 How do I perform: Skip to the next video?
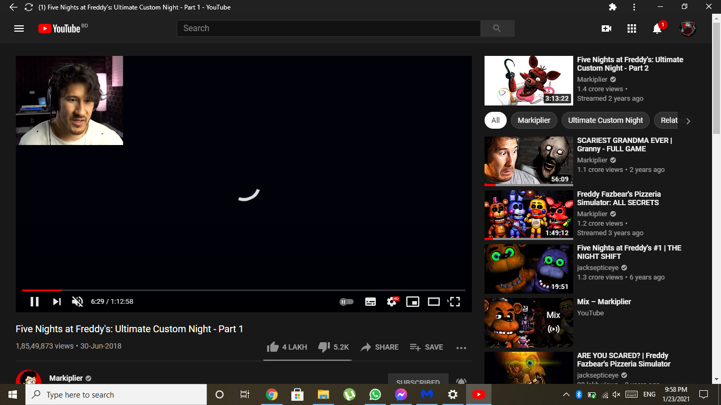coord(56,302)
